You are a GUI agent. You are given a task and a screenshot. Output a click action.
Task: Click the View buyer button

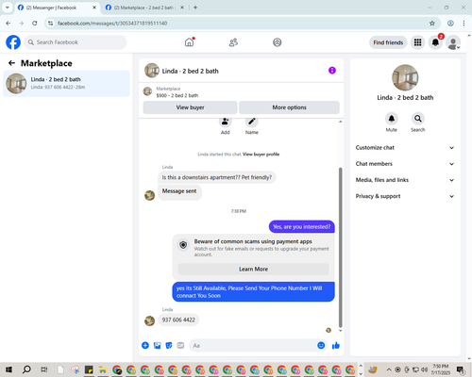point(190,107)
